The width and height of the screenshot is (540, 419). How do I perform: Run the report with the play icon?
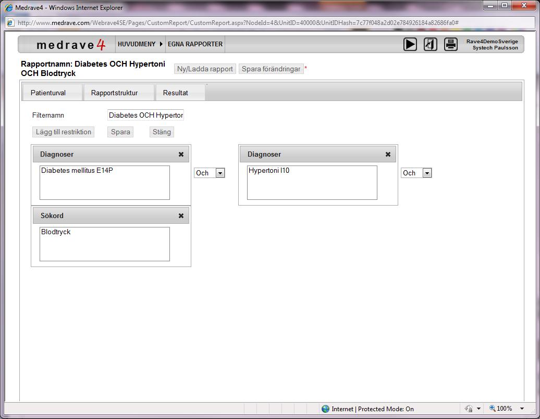(410, 44)
